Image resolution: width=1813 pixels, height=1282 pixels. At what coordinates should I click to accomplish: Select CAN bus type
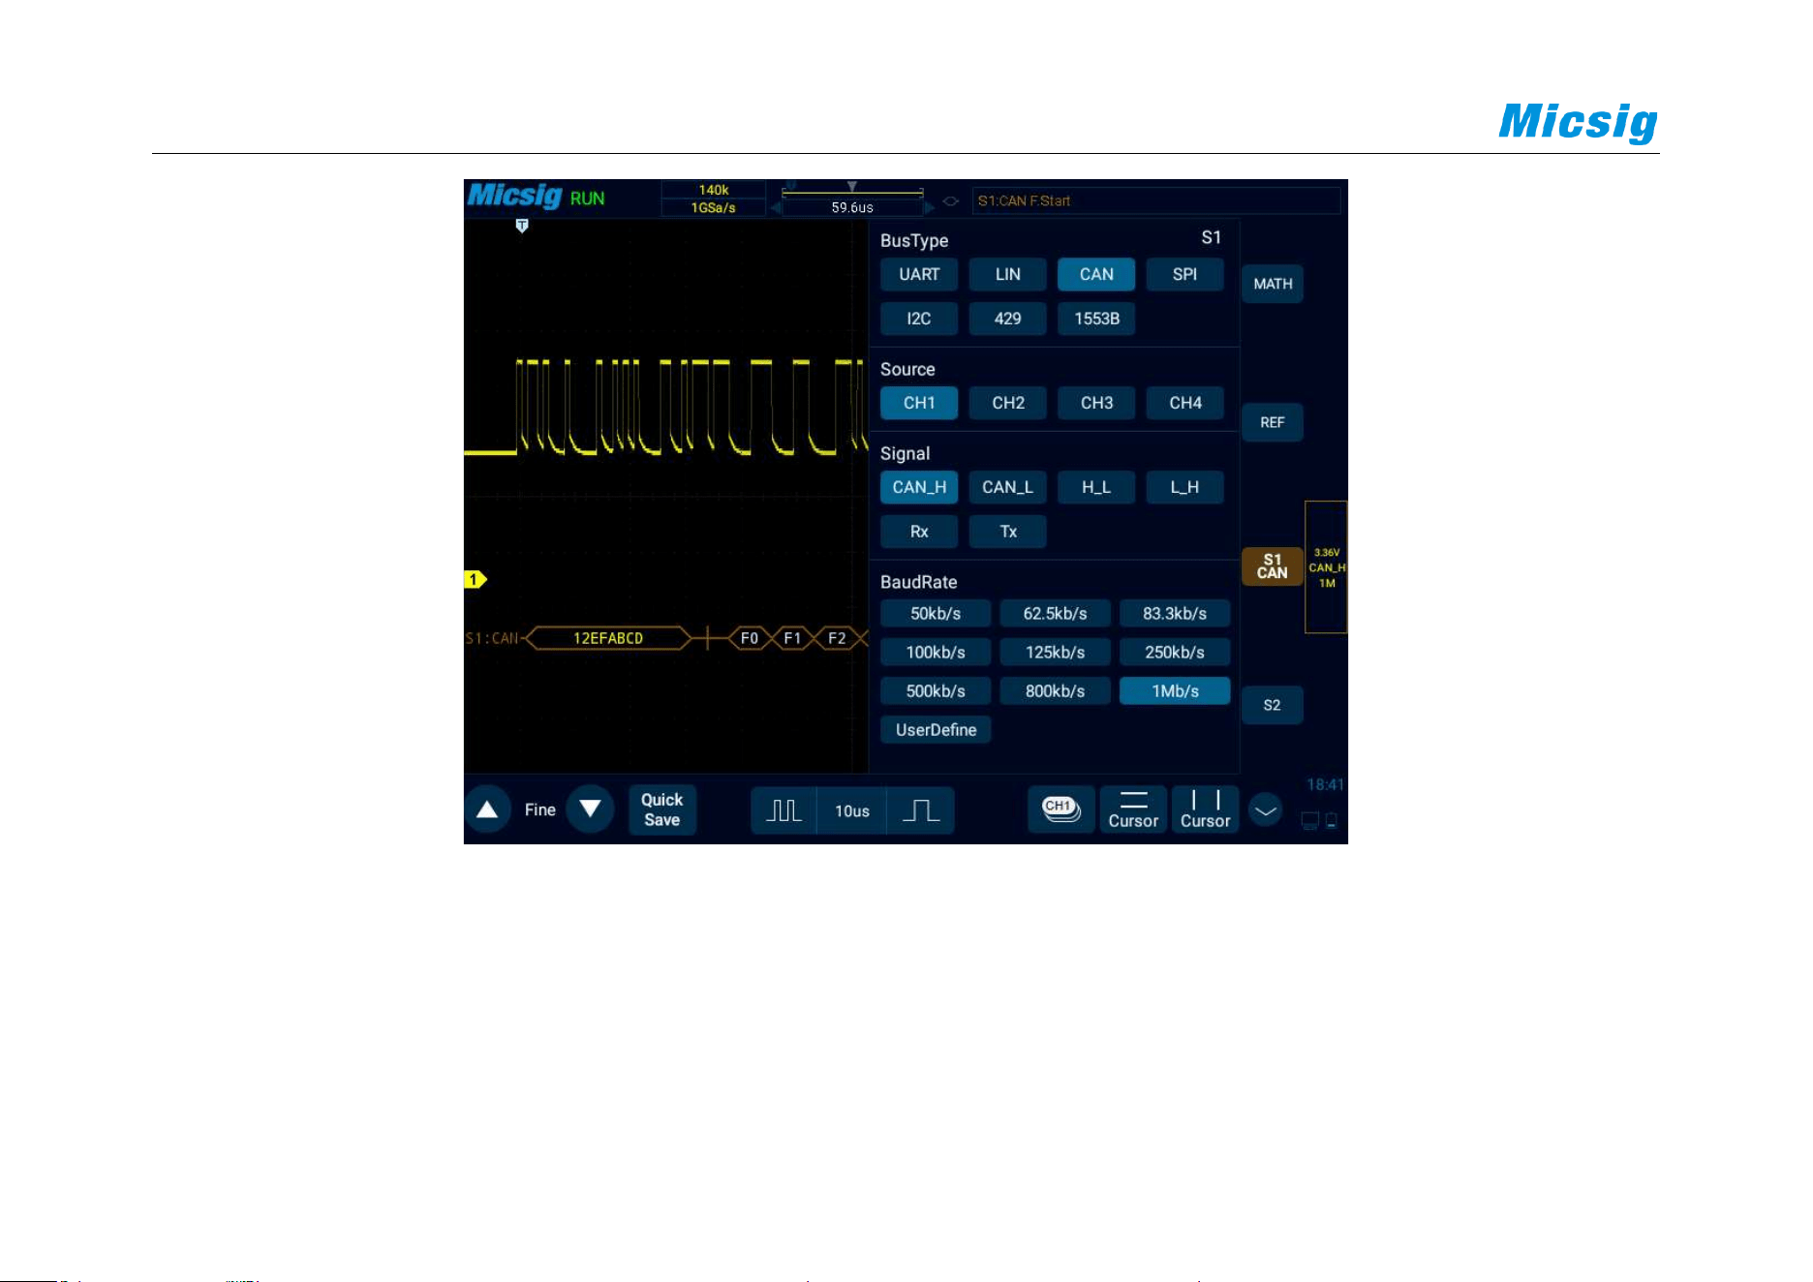point(1096,274)
